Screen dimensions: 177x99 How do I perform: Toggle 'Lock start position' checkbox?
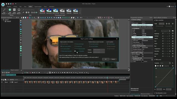pyautogui.click(x=90, y=44)
